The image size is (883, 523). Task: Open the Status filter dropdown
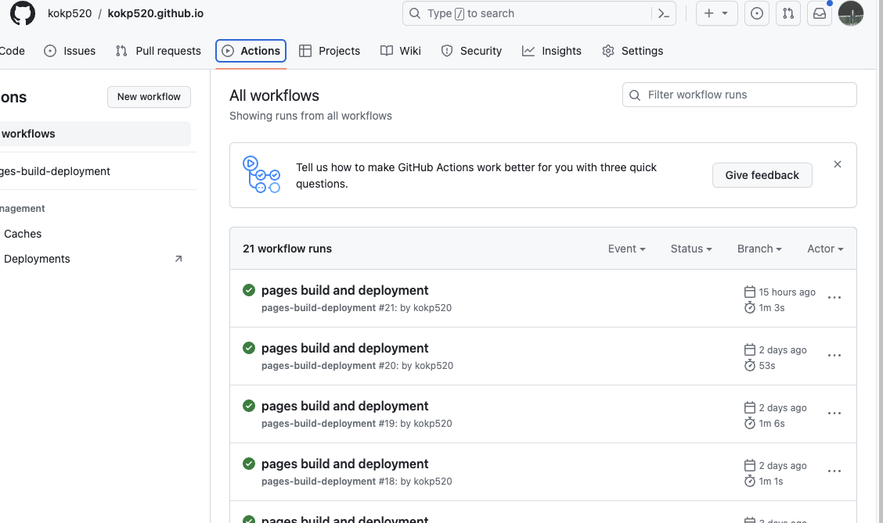tap(691, 249)
